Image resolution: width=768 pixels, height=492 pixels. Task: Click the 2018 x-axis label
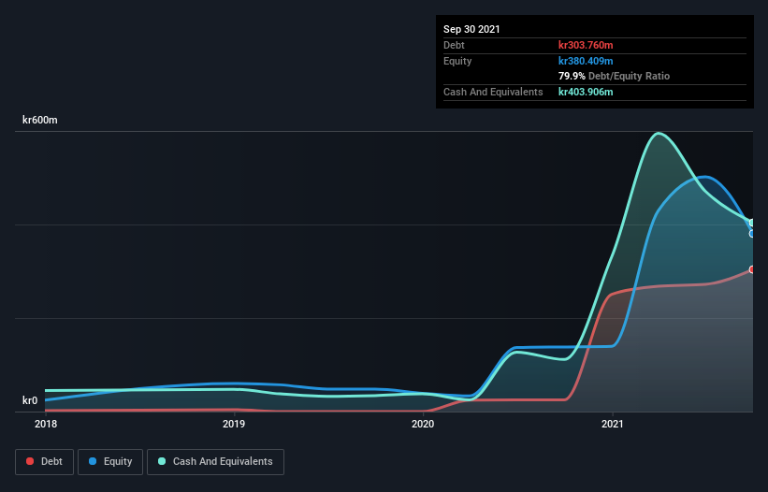tap(46, 424)
